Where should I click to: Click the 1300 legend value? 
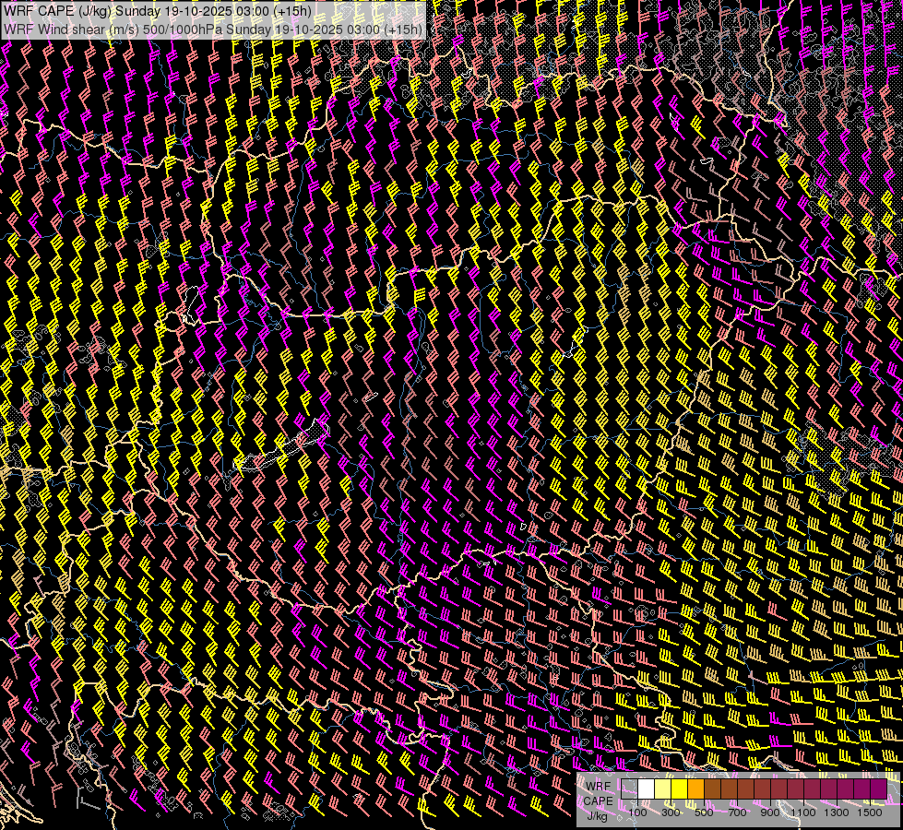[x=837, y=812]
